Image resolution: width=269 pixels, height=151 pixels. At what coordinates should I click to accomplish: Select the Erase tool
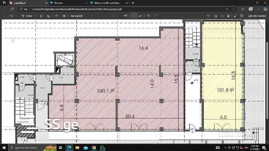(41, 16)
